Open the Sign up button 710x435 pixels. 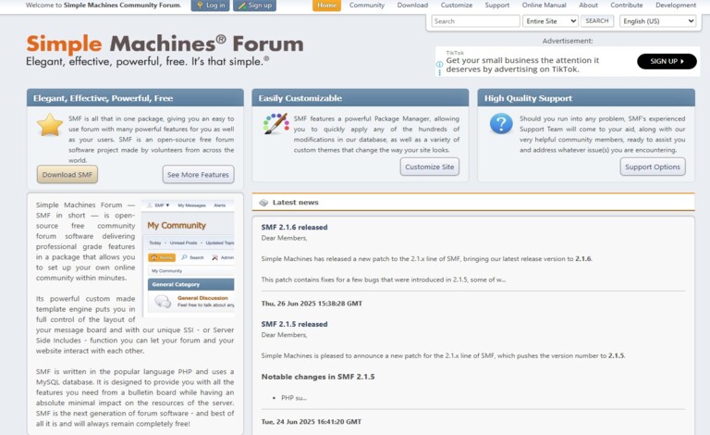click(x=254, y=6)
